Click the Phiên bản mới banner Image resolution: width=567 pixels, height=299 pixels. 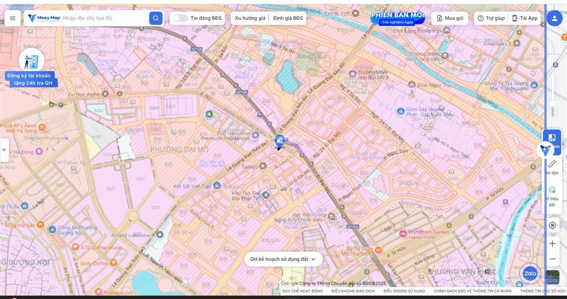398,18
